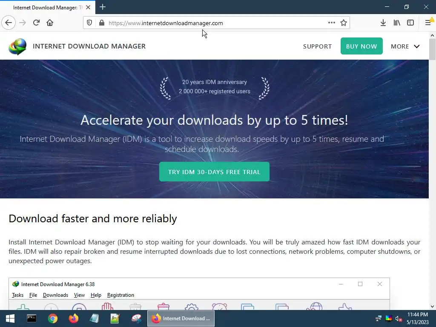Open the Firefox home page
Viewport: 436px width, 327px height.
click(50, 23)
